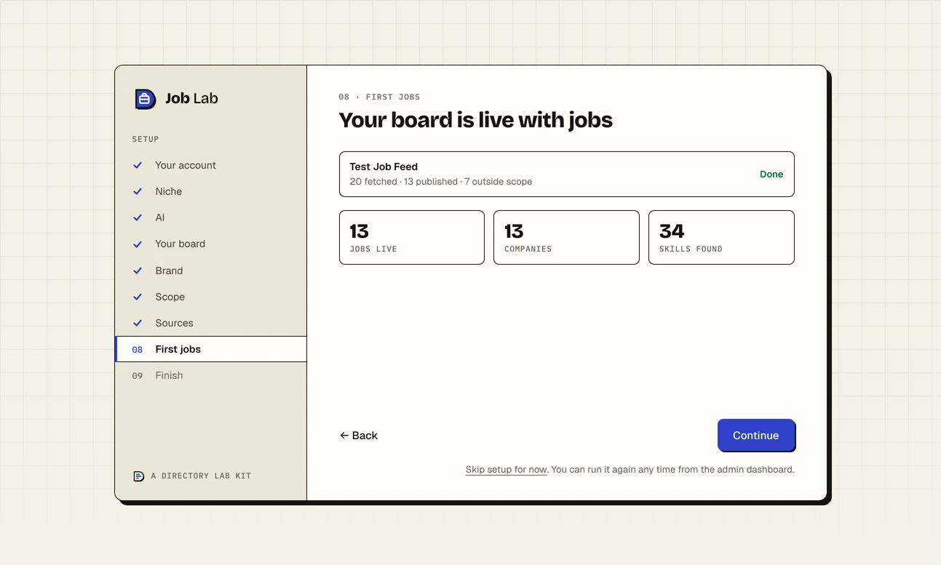Image resolution: width=941 pixels, height=565 pixels.
Task: Go to the Finish step
Action: [x=211, y=376]
